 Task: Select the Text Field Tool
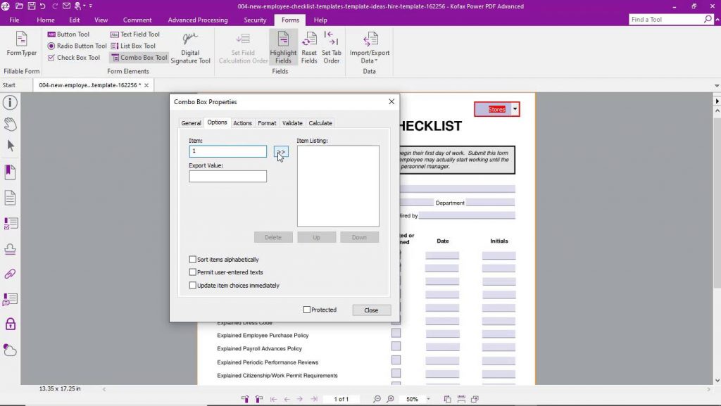point(134,34)
